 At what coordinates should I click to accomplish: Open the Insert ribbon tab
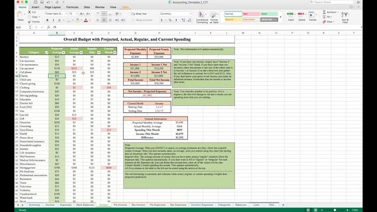(35, 7)
